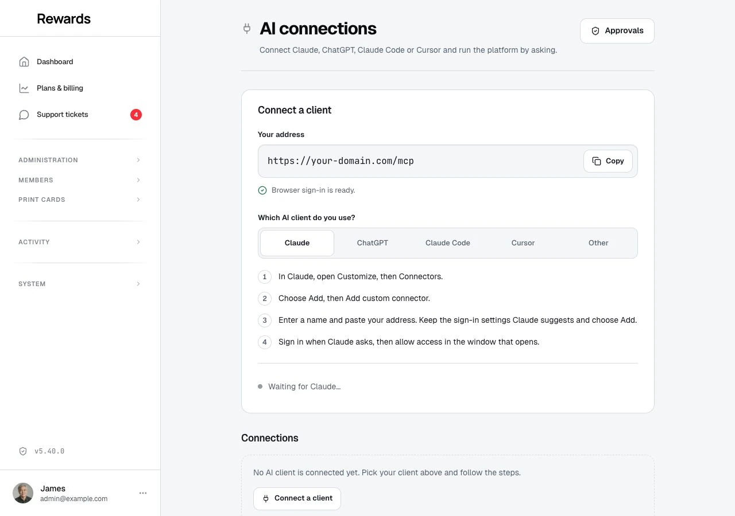Open Support tickets page

click(x=80, y=115)
